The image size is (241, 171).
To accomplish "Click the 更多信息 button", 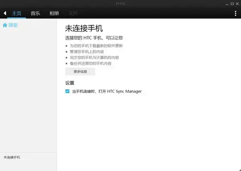I will coord(80,72).
